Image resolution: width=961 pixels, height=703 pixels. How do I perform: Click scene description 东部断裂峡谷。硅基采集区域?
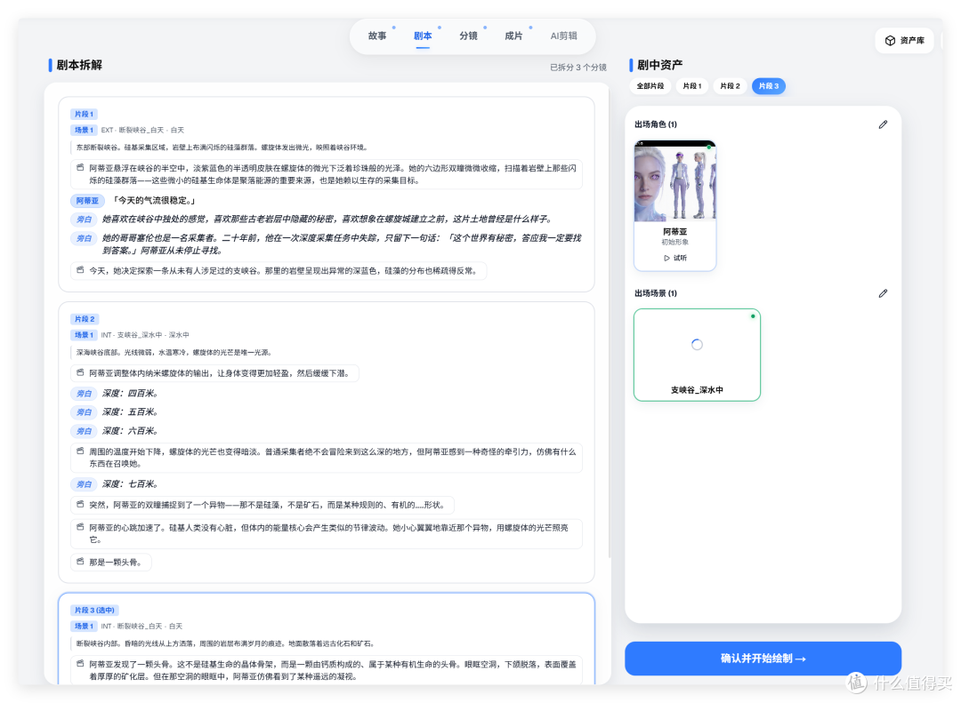click(x=222, y=148)
